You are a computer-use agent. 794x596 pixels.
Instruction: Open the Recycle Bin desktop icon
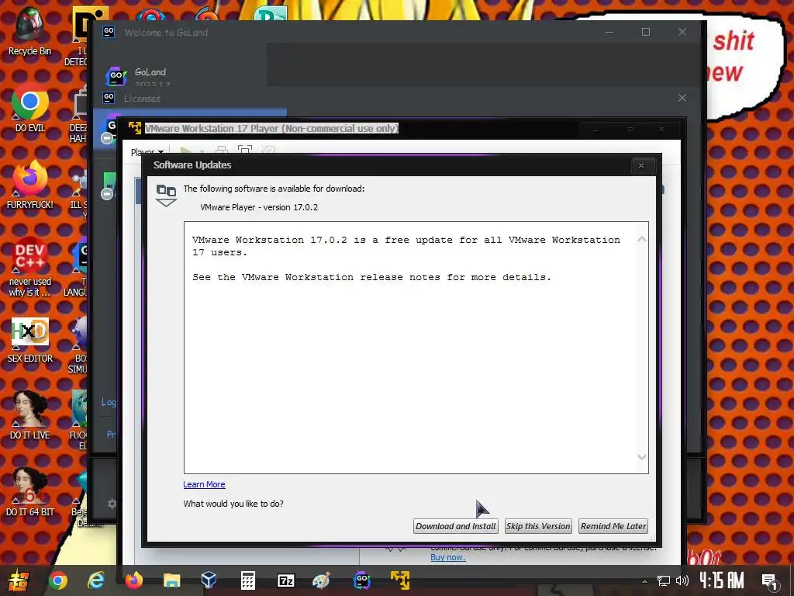30,31
